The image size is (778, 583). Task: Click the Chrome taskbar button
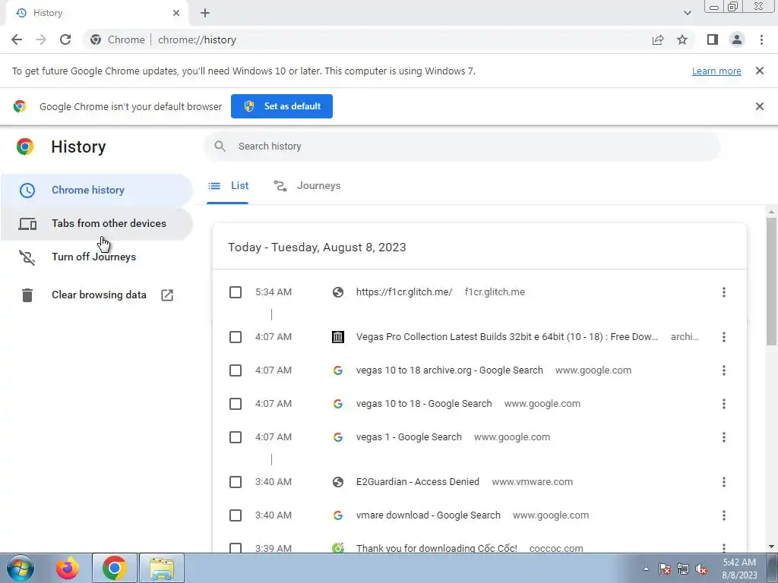click(x=114, y=568)
